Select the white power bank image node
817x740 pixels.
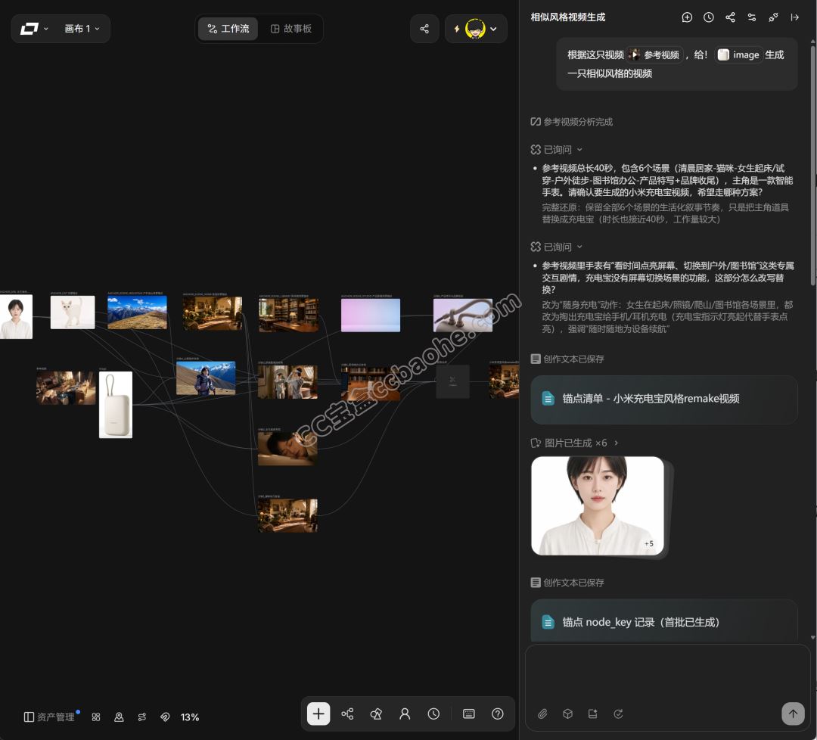pos(116,404)
